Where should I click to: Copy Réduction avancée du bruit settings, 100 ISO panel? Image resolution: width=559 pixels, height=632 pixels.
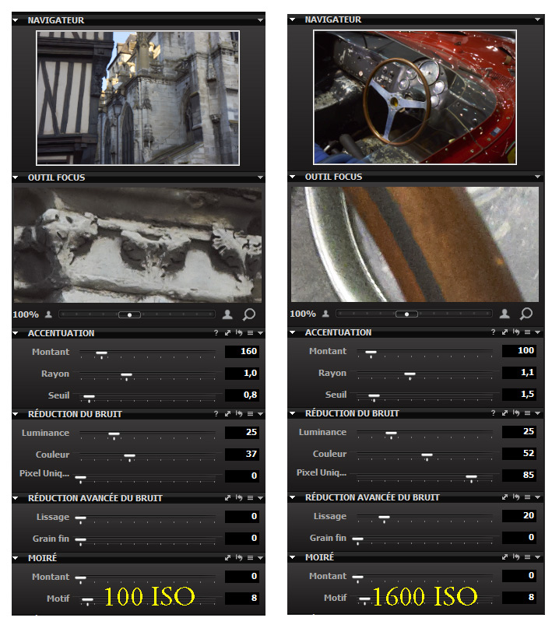tap(227, 498)
